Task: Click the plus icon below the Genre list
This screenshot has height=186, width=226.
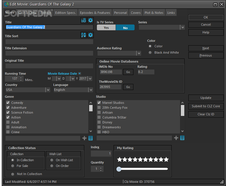Action: (x=84, y=138)
